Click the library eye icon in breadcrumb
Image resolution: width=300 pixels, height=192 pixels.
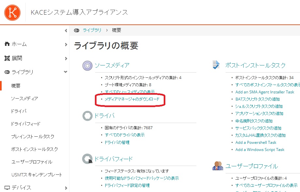click(x=77, y=30)
